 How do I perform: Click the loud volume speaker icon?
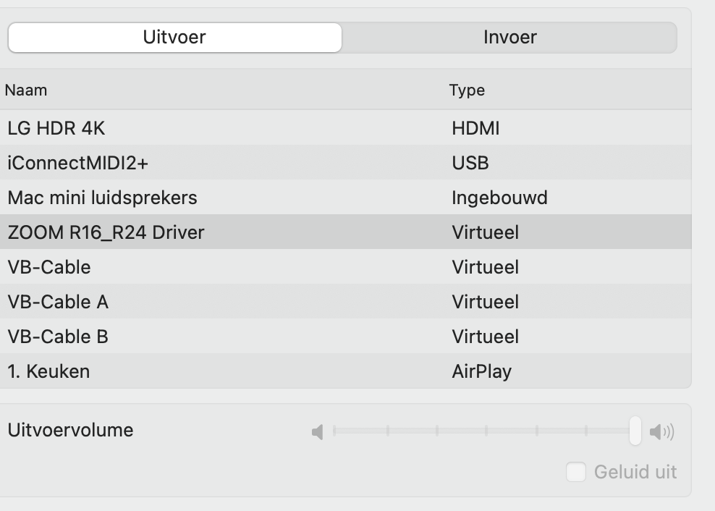661,432
